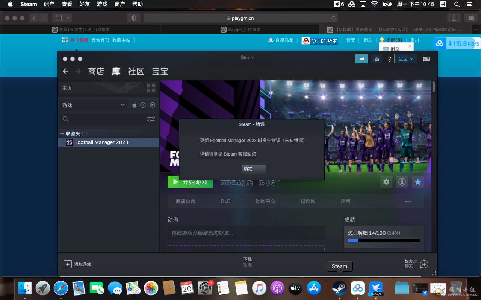Toggle the ready-to-play filter icon
The image size is (481, 300).
click(153, 105)
